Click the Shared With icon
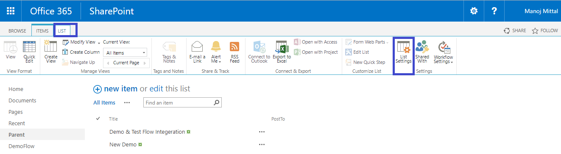Viewport: 561px width, 154px height. (422, 52)
